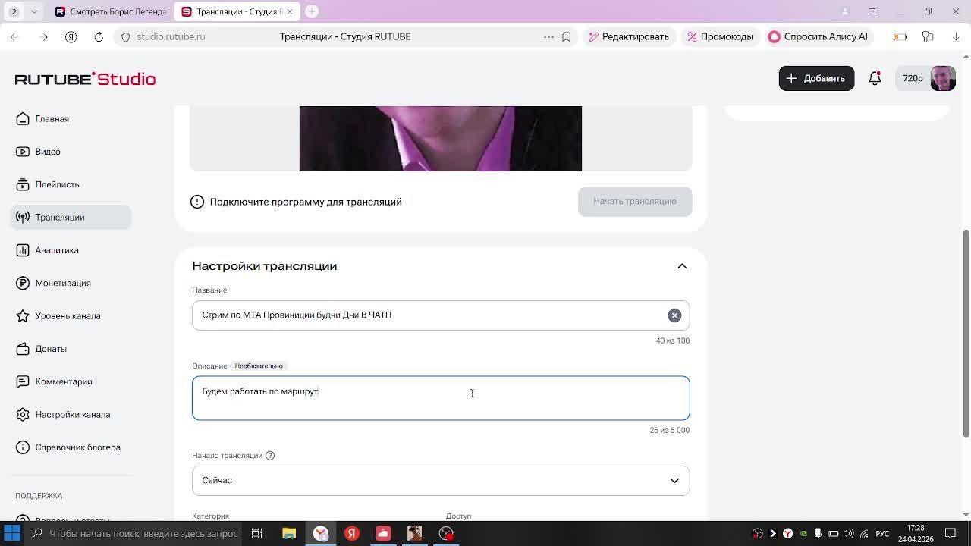
Task: Open the notifications bell
Action: [875, 78]
